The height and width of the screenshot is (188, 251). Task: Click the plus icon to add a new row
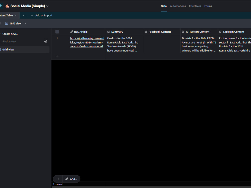57,56
